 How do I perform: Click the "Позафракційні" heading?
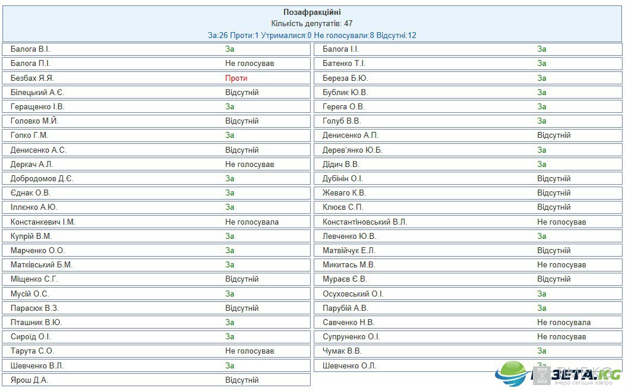(312, 12)
